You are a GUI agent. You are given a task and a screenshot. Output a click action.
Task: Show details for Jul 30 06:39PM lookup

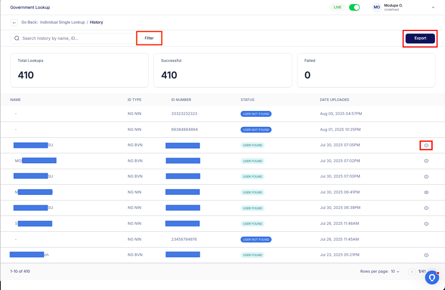pyautogui.click(x=426, y=208)
